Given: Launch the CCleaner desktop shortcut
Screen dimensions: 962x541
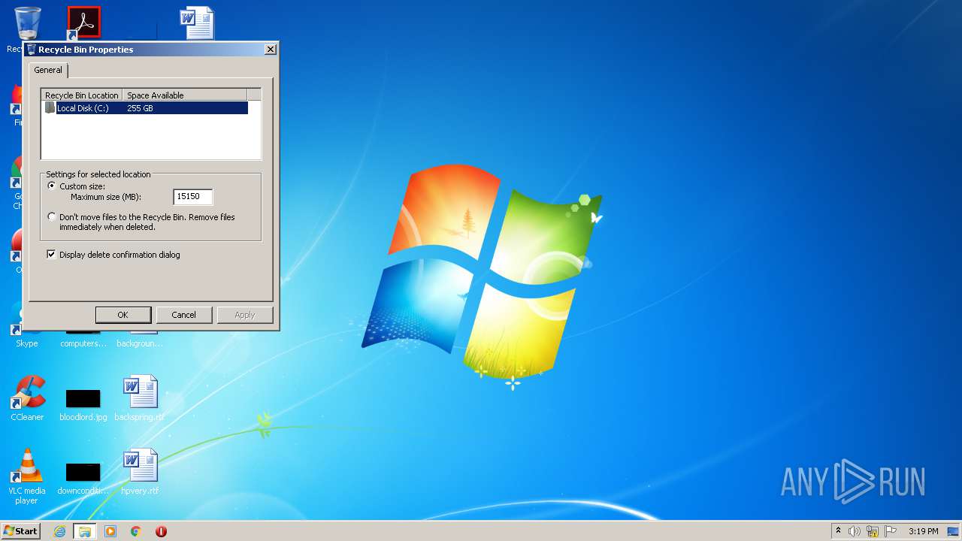Looking at the screenshot, I should click(x=27, y=398).
